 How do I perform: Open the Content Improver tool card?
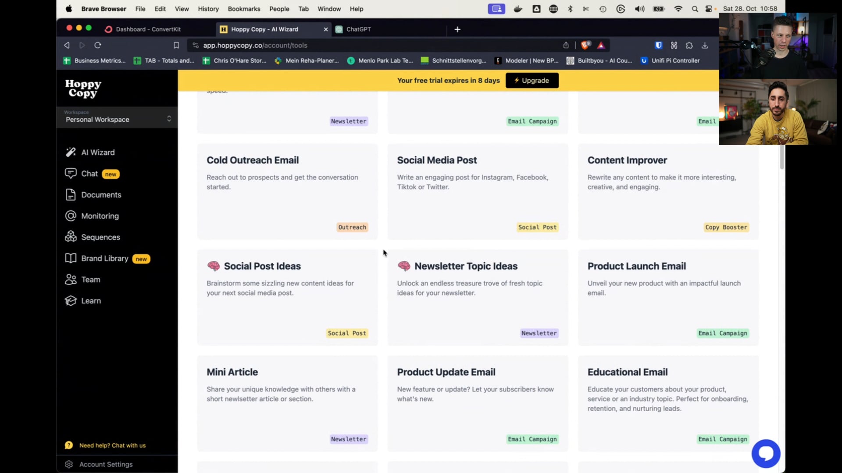(x=668, y=191)
